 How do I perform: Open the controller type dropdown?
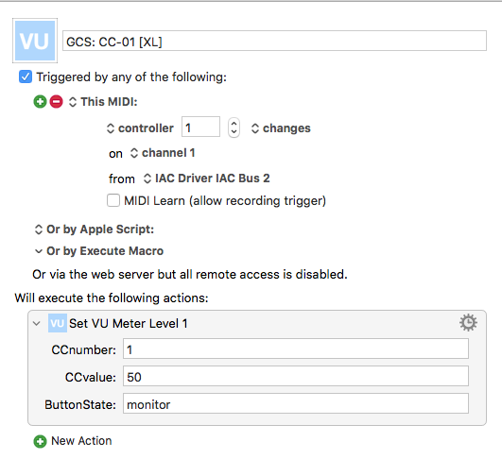140,128
